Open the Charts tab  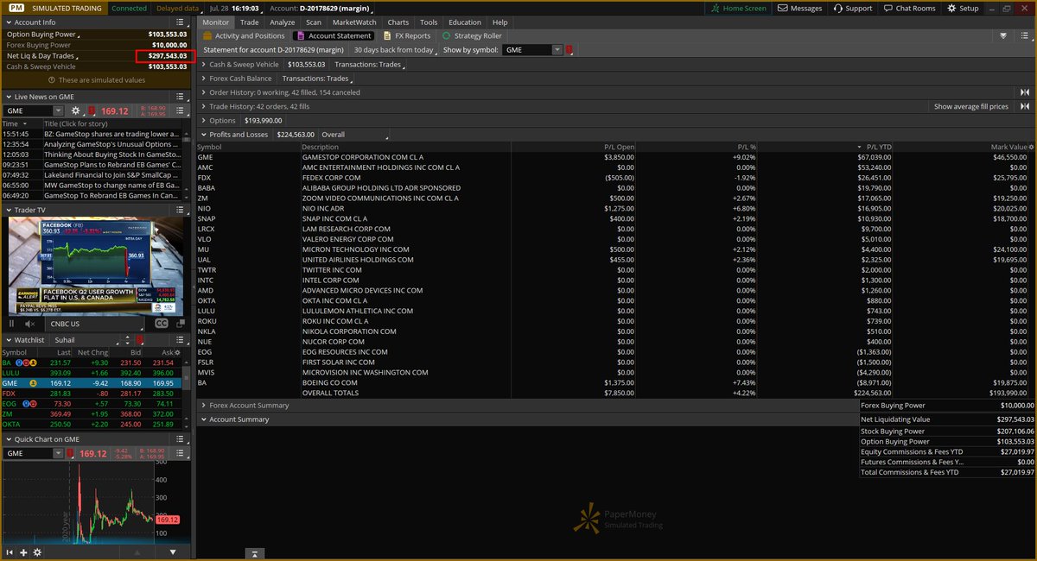pyautogui.click(x=398, y=22)
